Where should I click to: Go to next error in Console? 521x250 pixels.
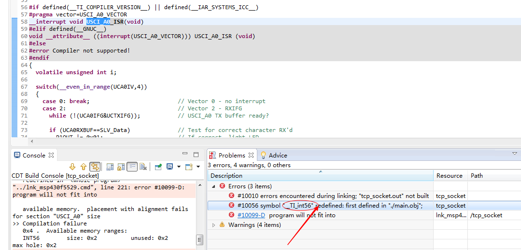(72, 166)
